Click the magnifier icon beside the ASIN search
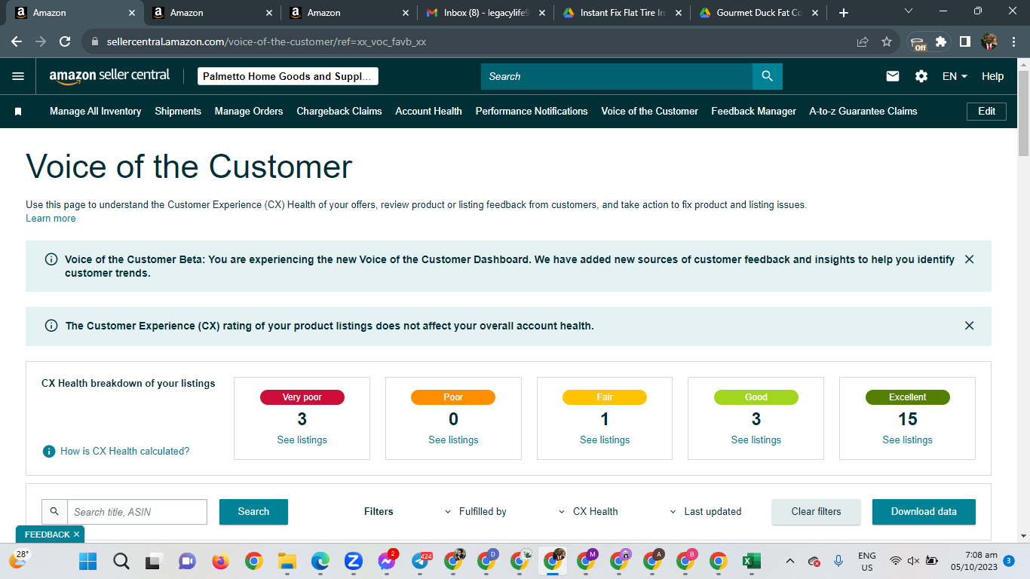The height and width of the screenshot is (579, 1030). tap(54, 511)
